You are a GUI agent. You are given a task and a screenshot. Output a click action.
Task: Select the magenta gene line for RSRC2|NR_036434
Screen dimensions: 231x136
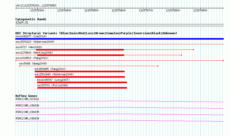coord(119,121)
